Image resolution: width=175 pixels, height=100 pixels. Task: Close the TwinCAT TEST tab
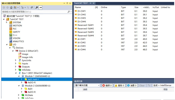94,3
